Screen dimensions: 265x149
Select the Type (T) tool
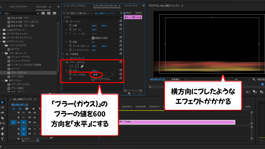pyautogui.click(x=3, y=139)
